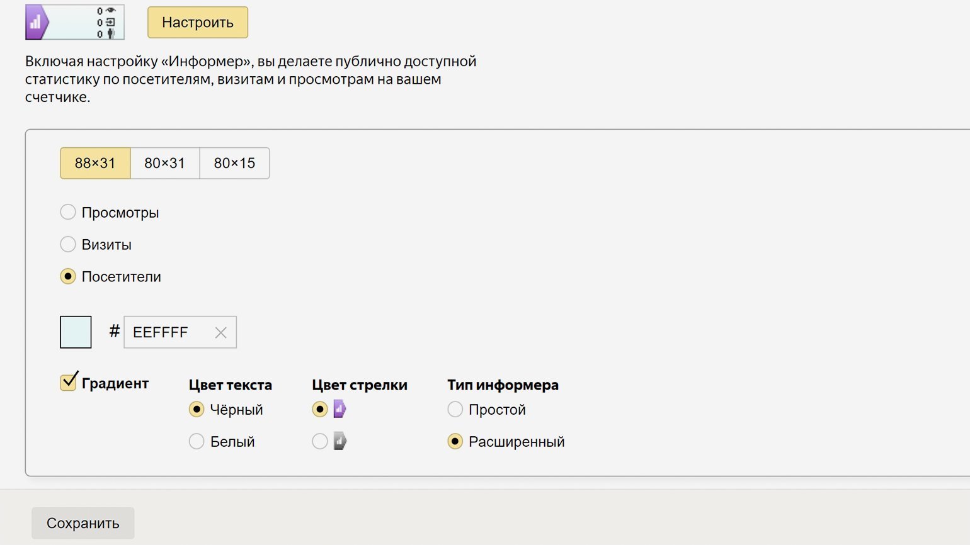The width and height of the screenshot is (970, 545).
Task: Set text color to Белый
Action: [x=197, y=442]
